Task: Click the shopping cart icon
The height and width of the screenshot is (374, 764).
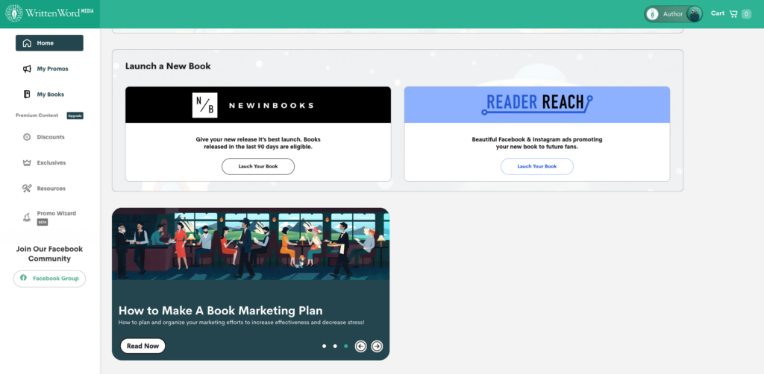Action: tap(733, 14)
